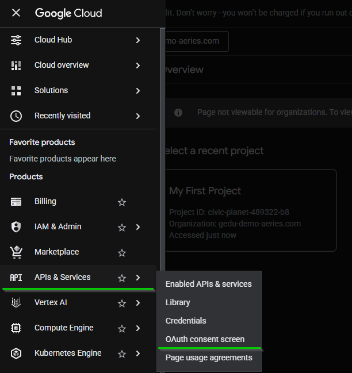Image resolution: width=352 pixels, height=373 pixels.
Task: Click the Marketplace cart icon
Action: pyautogui.click(x=16, y=252)
